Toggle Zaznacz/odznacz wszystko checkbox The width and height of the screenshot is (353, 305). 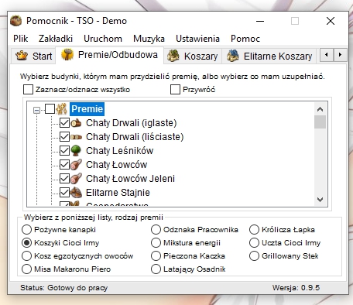click(x=28, y=90)
